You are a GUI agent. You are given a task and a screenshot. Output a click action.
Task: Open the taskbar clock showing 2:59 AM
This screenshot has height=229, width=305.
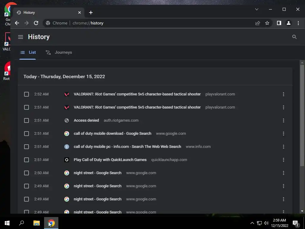coord(279,223)
